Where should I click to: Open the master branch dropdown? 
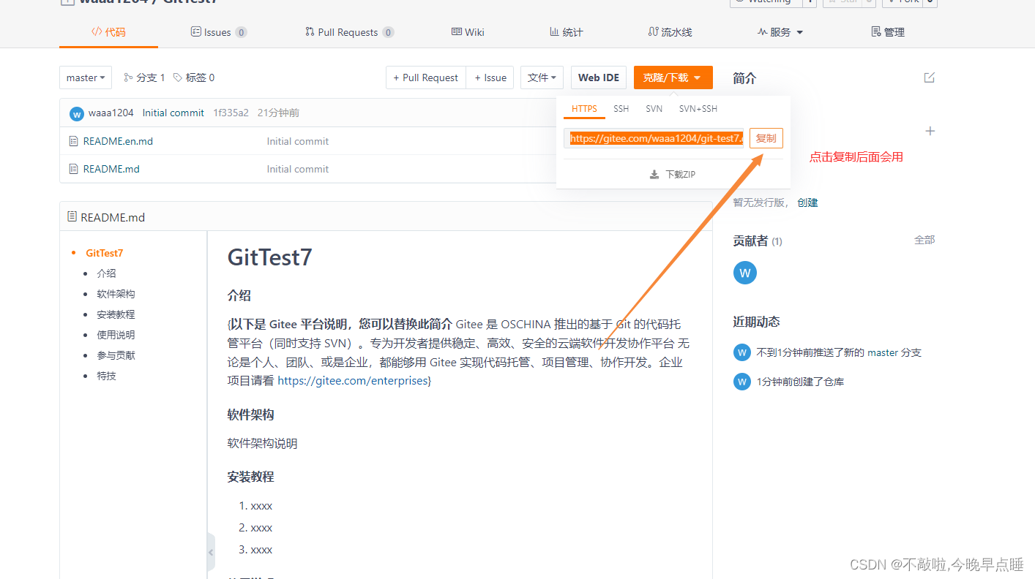click(x=86, y=77)
